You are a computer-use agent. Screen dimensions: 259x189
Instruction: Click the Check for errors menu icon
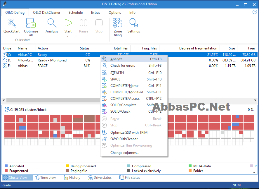pyautogui.click(x=104, y=66)
